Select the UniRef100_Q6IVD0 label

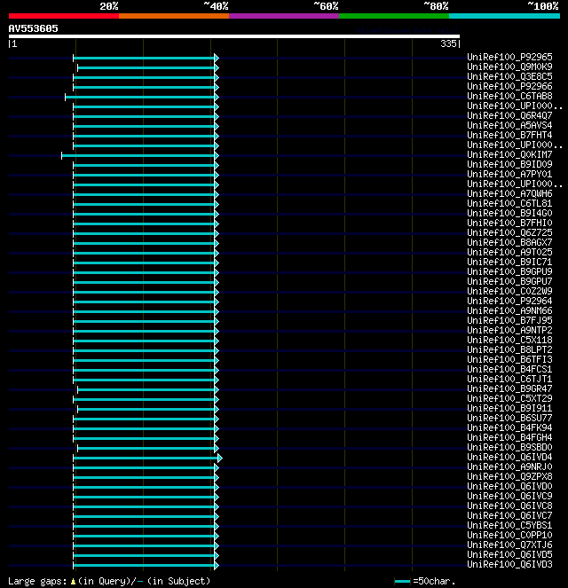click(x=509, y=486)
